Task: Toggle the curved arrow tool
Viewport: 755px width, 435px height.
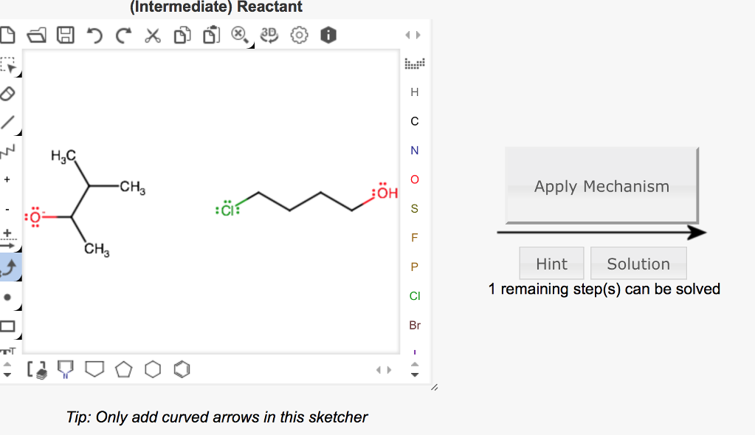Action: (10, 267)
